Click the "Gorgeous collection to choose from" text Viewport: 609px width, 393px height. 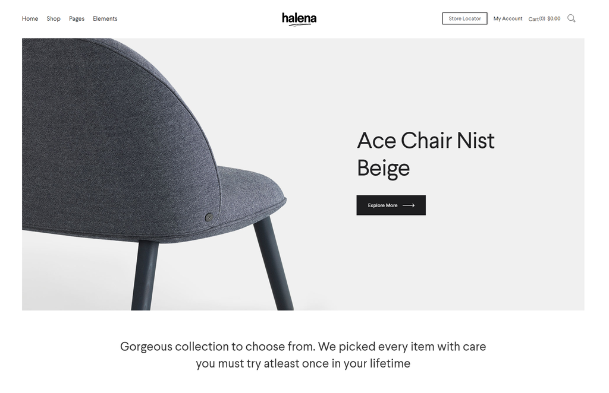click(303, 347)
